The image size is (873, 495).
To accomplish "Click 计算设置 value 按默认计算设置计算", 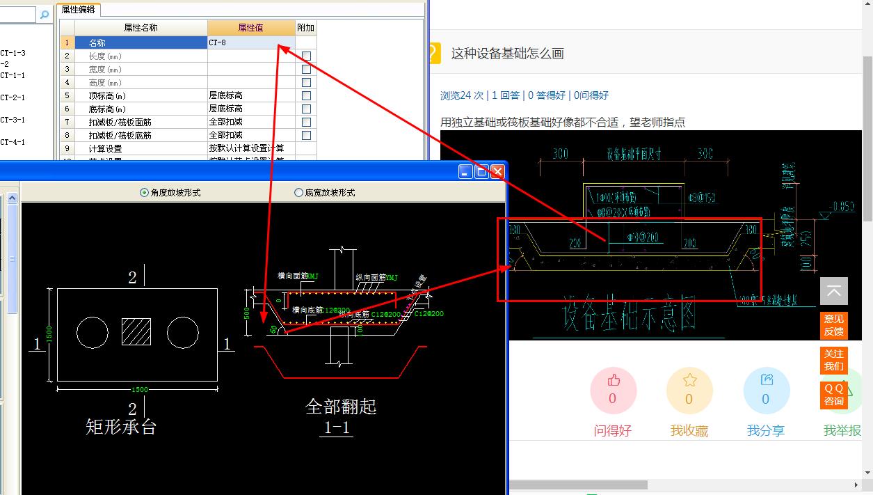I will coord(251,148).
